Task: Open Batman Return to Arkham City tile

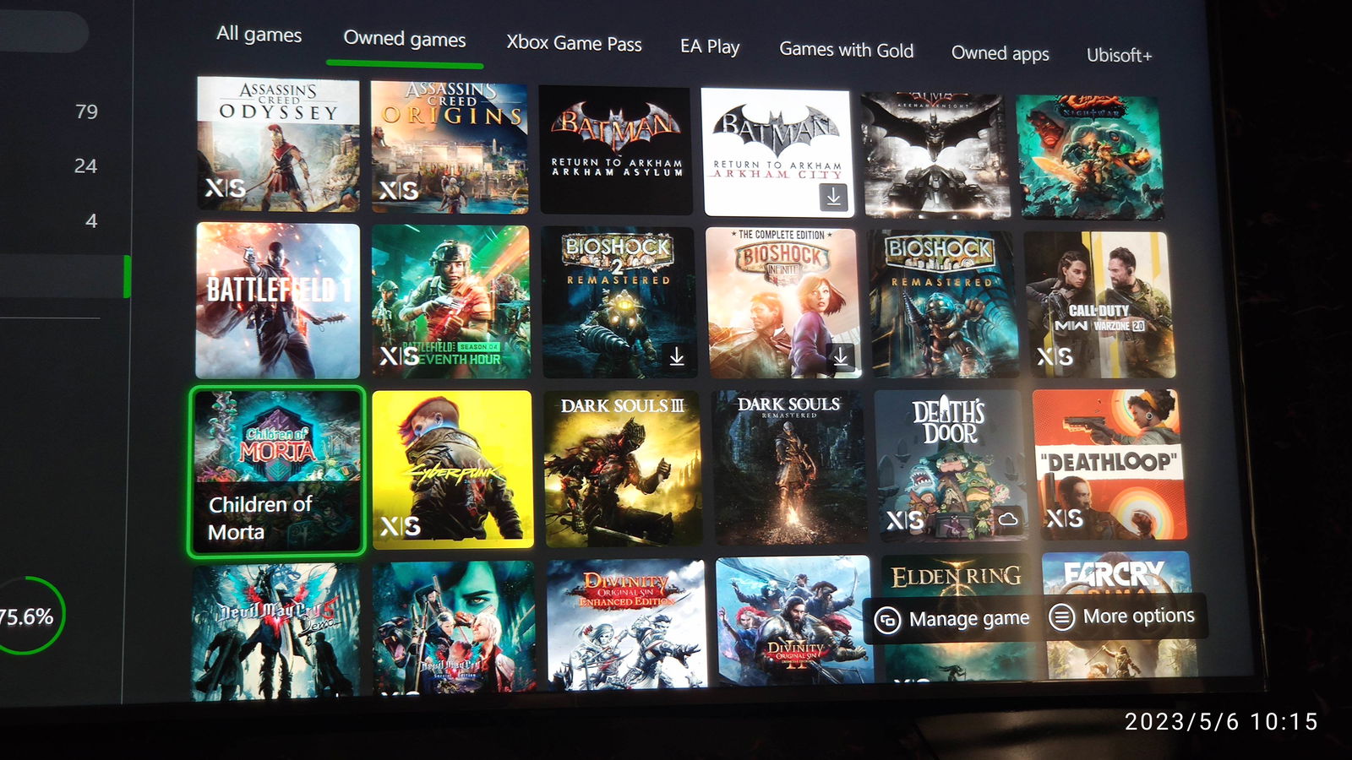Action: click(776, 152)
